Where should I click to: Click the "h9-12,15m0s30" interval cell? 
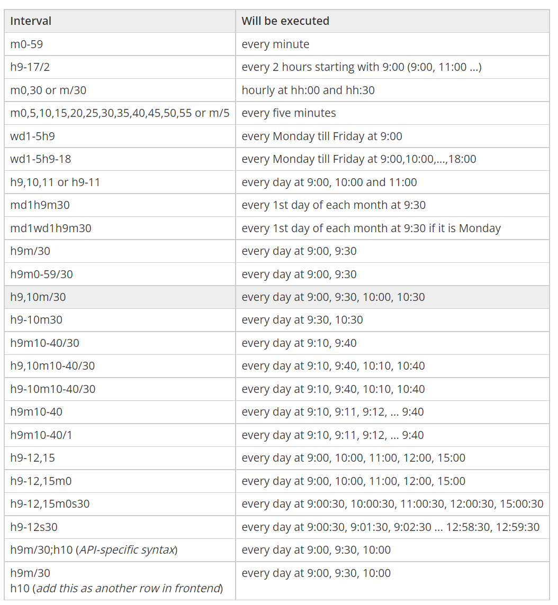point(50,504)
